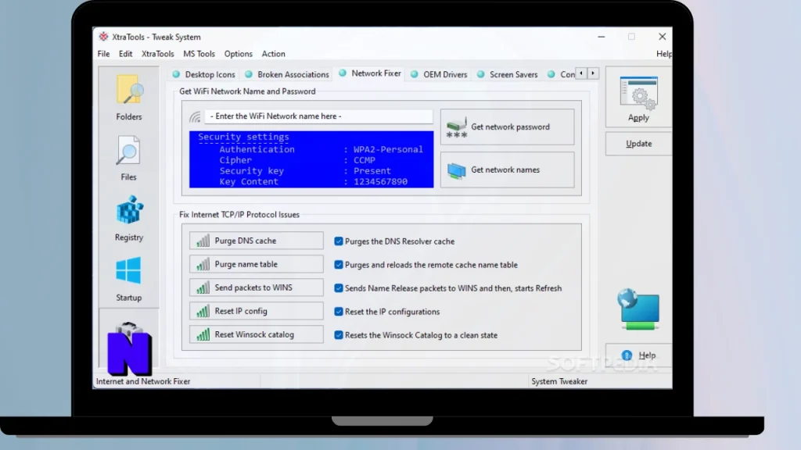Switch to the OEM Drivers tab
Image resolution: width=801 pixels, height=450 pixels.
click(x=439, y=74)
